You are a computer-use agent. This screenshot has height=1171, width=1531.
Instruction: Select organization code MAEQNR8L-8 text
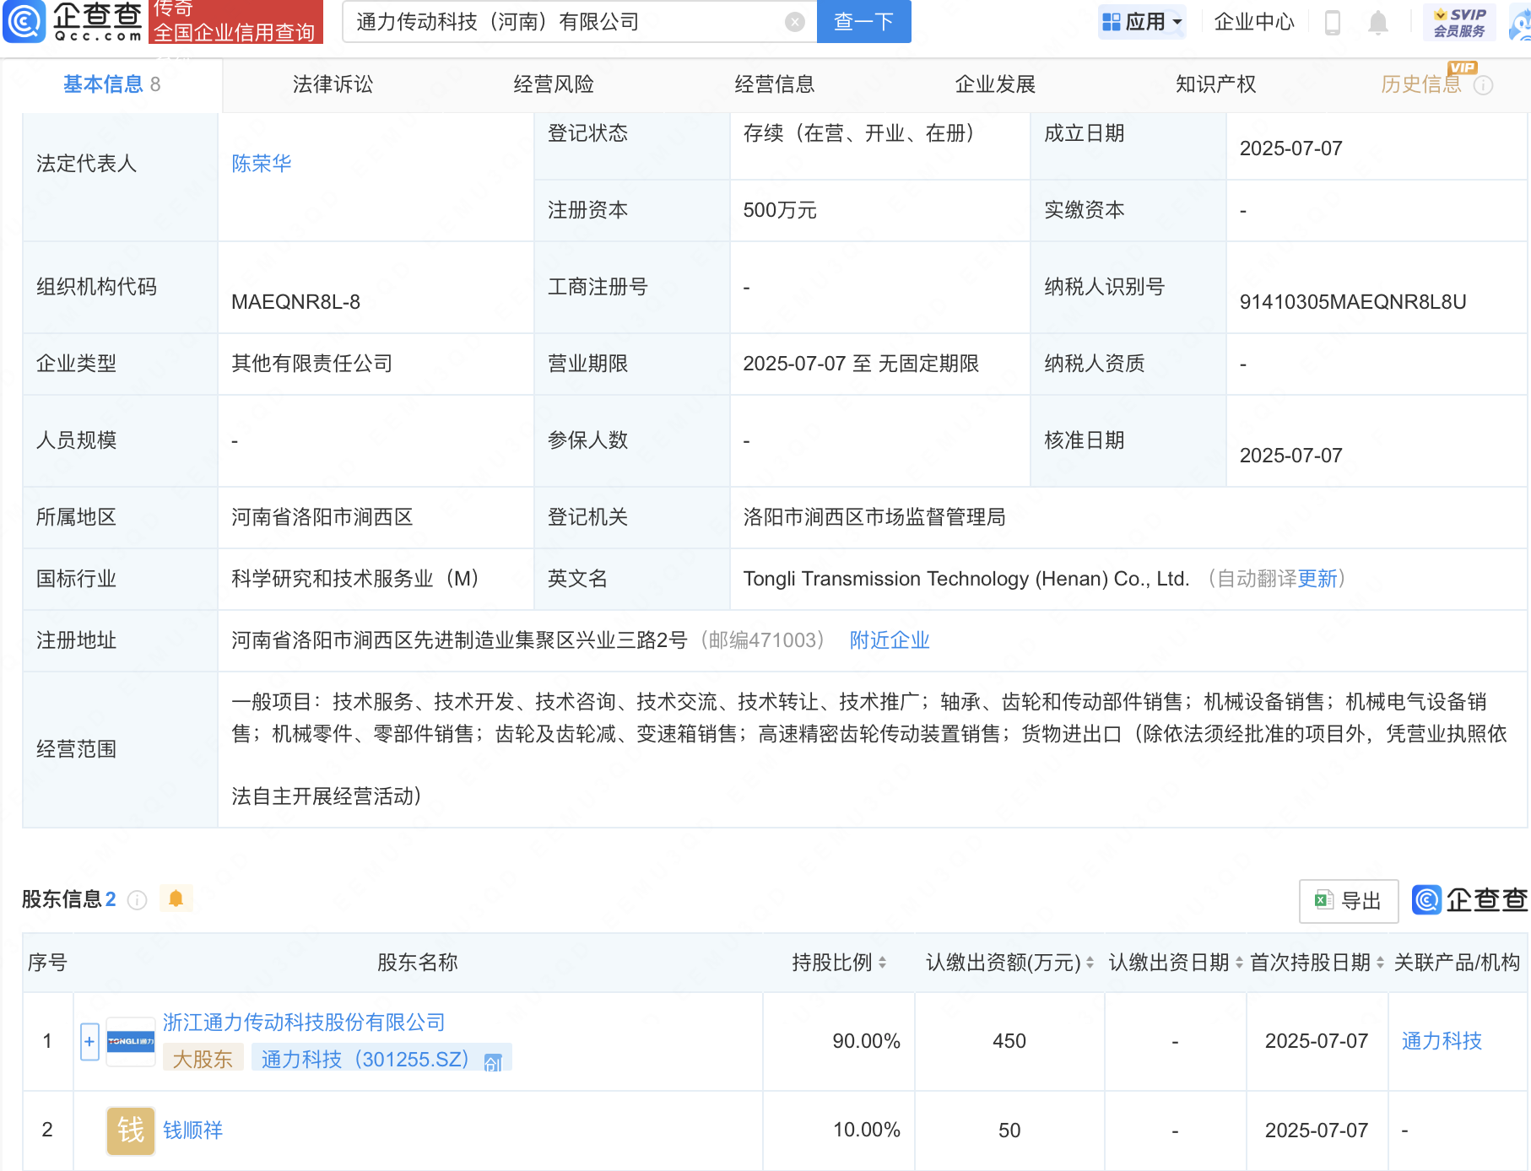296,302
